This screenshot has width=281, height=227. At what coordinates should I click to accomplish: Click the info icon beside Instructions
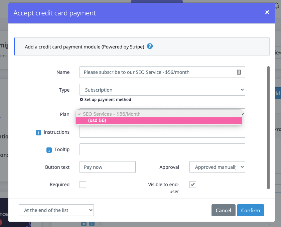click(x=38, y=132)
